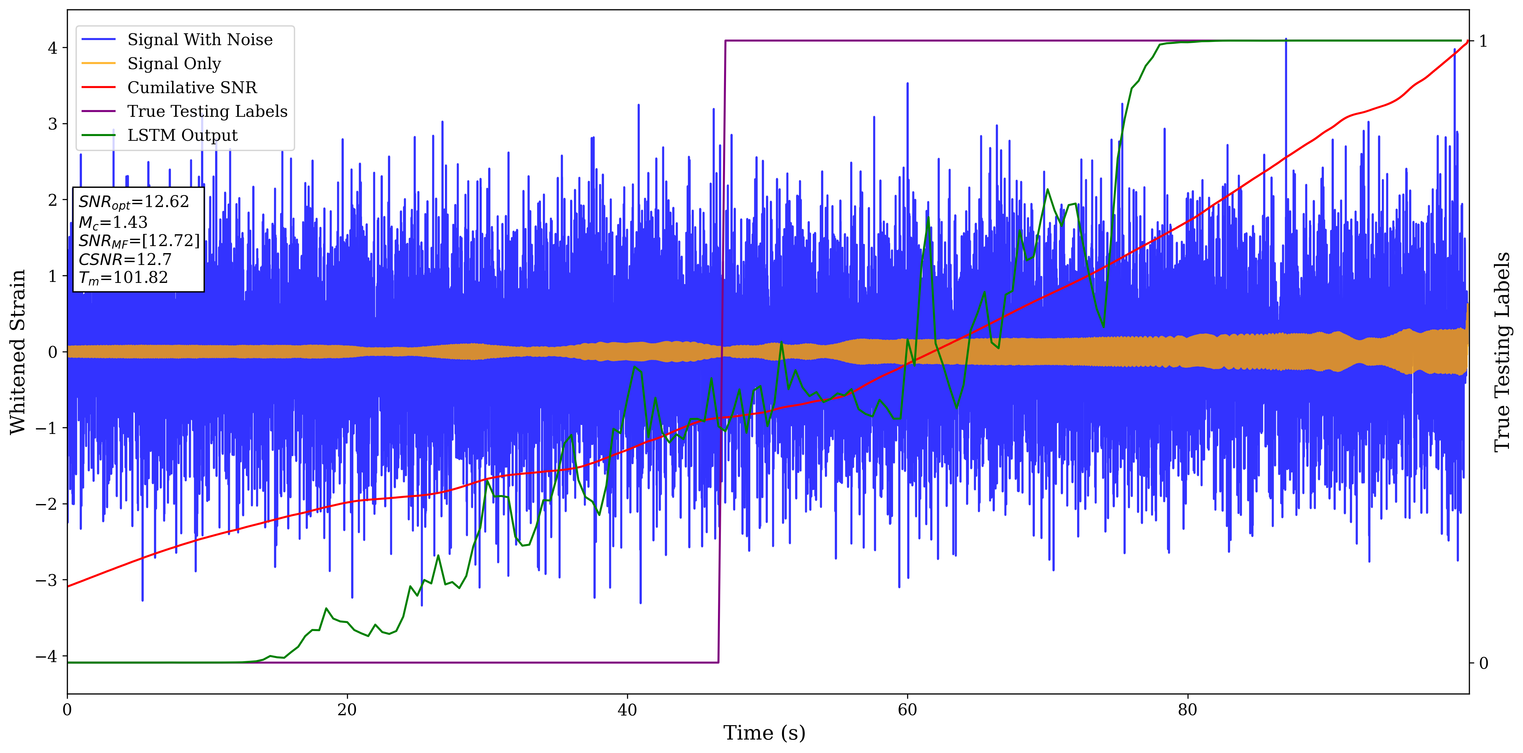Click the CSNR=12.7 annotation text
Image resolution: width=1523 pixels, height=753 pixels.
(x=125, y=260)
